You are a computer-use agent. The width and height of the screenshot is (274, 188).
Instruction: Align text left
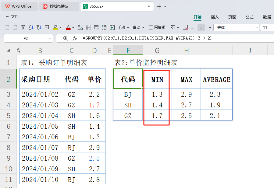(x=193, y=27)
